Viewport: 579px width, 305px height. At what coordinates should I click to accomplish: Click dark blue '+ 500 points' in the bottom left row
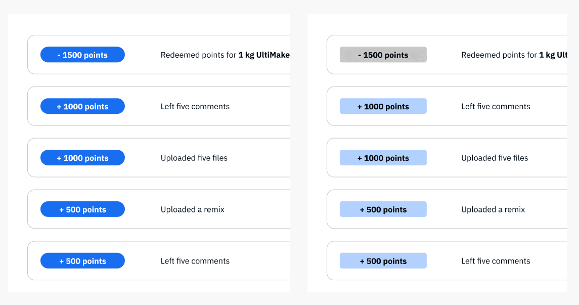(82, 260)
